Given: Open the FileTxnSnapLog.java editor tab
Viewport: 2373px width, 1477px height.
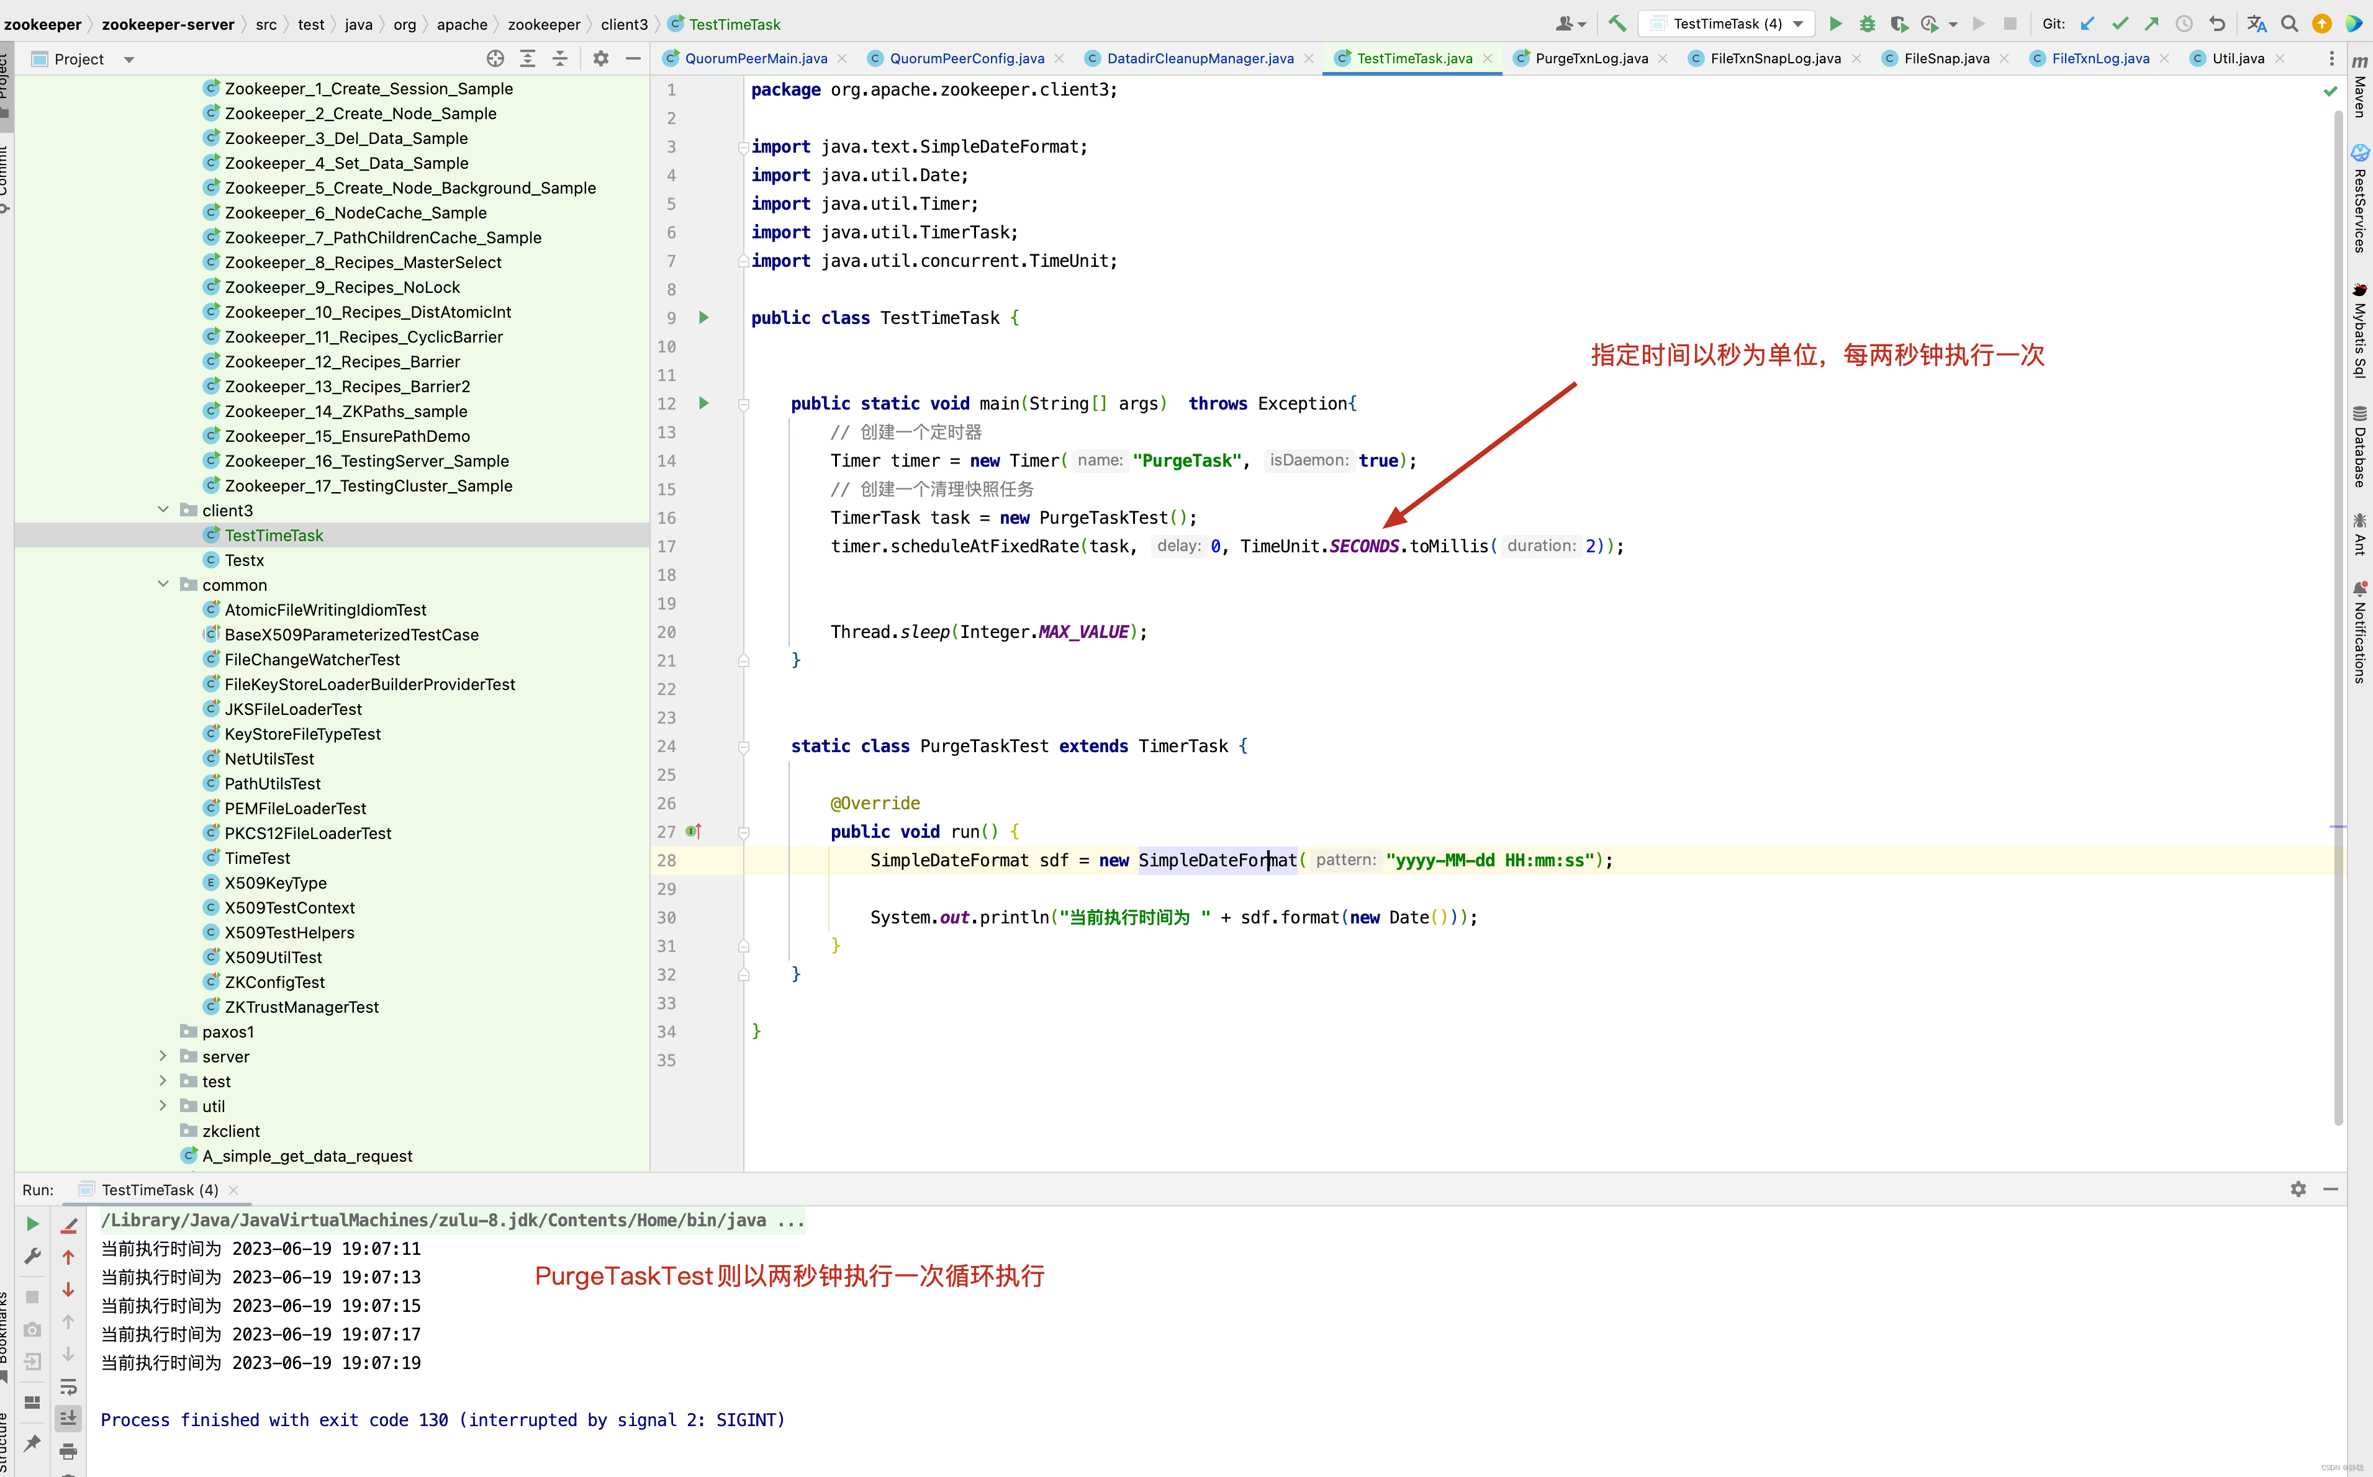Looking at the screenshot, I should tap(1775, 58).
